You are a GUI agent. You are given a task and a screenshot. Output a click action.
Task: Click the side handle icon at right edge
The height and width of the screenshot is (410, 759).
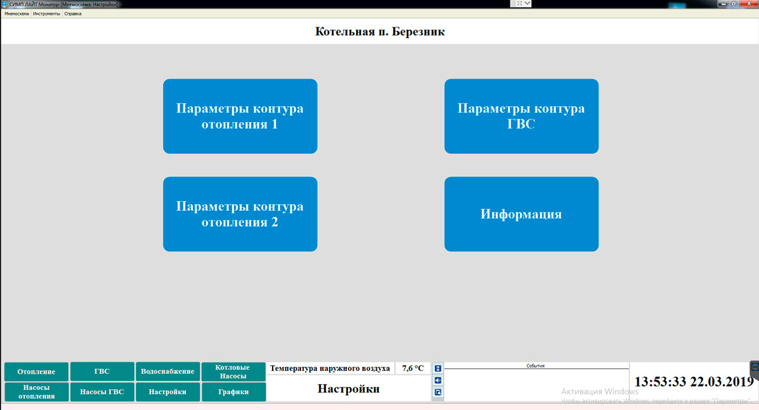click(x=755, y=370)
